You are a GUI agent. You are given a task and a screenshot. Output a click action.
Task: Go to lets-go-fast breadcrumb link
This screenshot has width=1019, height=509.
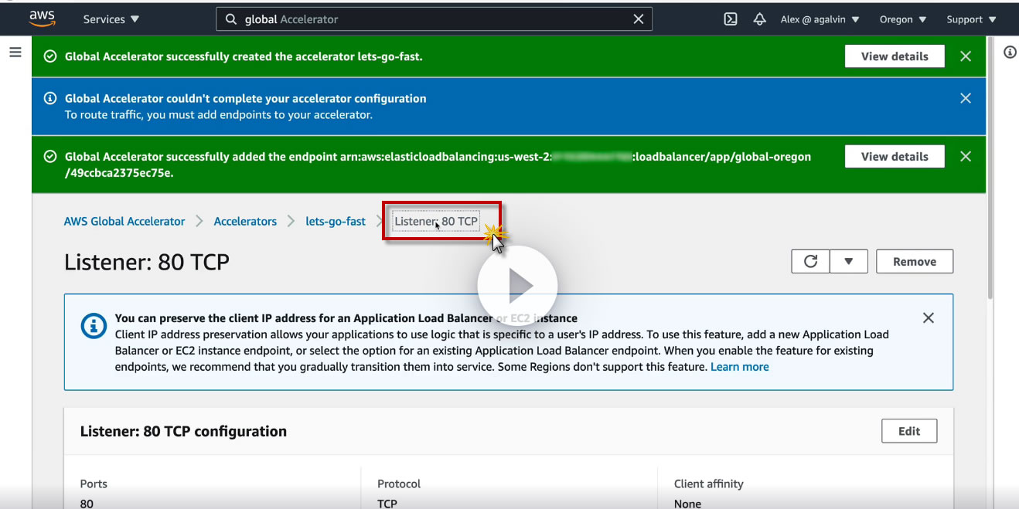[336, 221]
